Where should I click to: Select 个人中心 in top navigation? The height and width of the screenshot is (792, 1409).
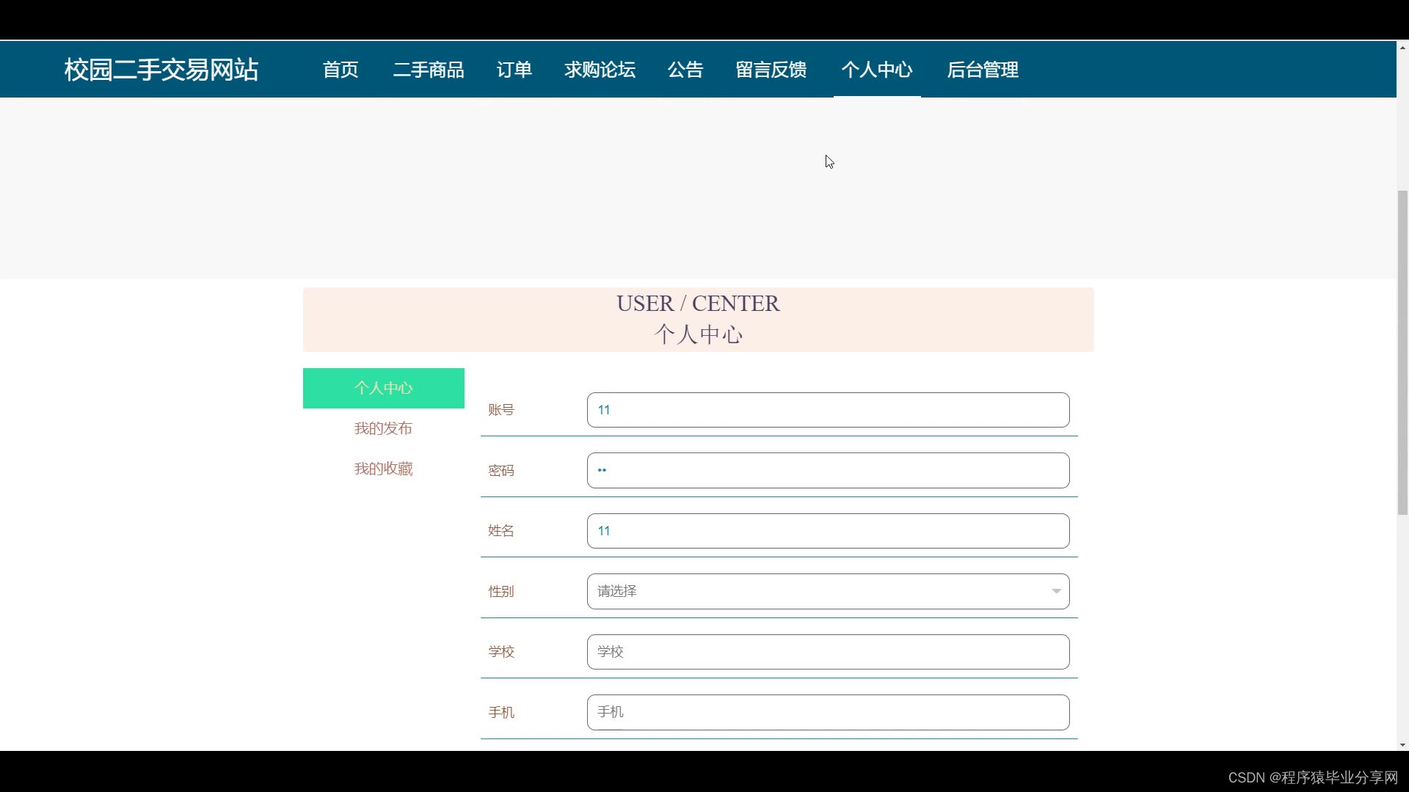877,70
